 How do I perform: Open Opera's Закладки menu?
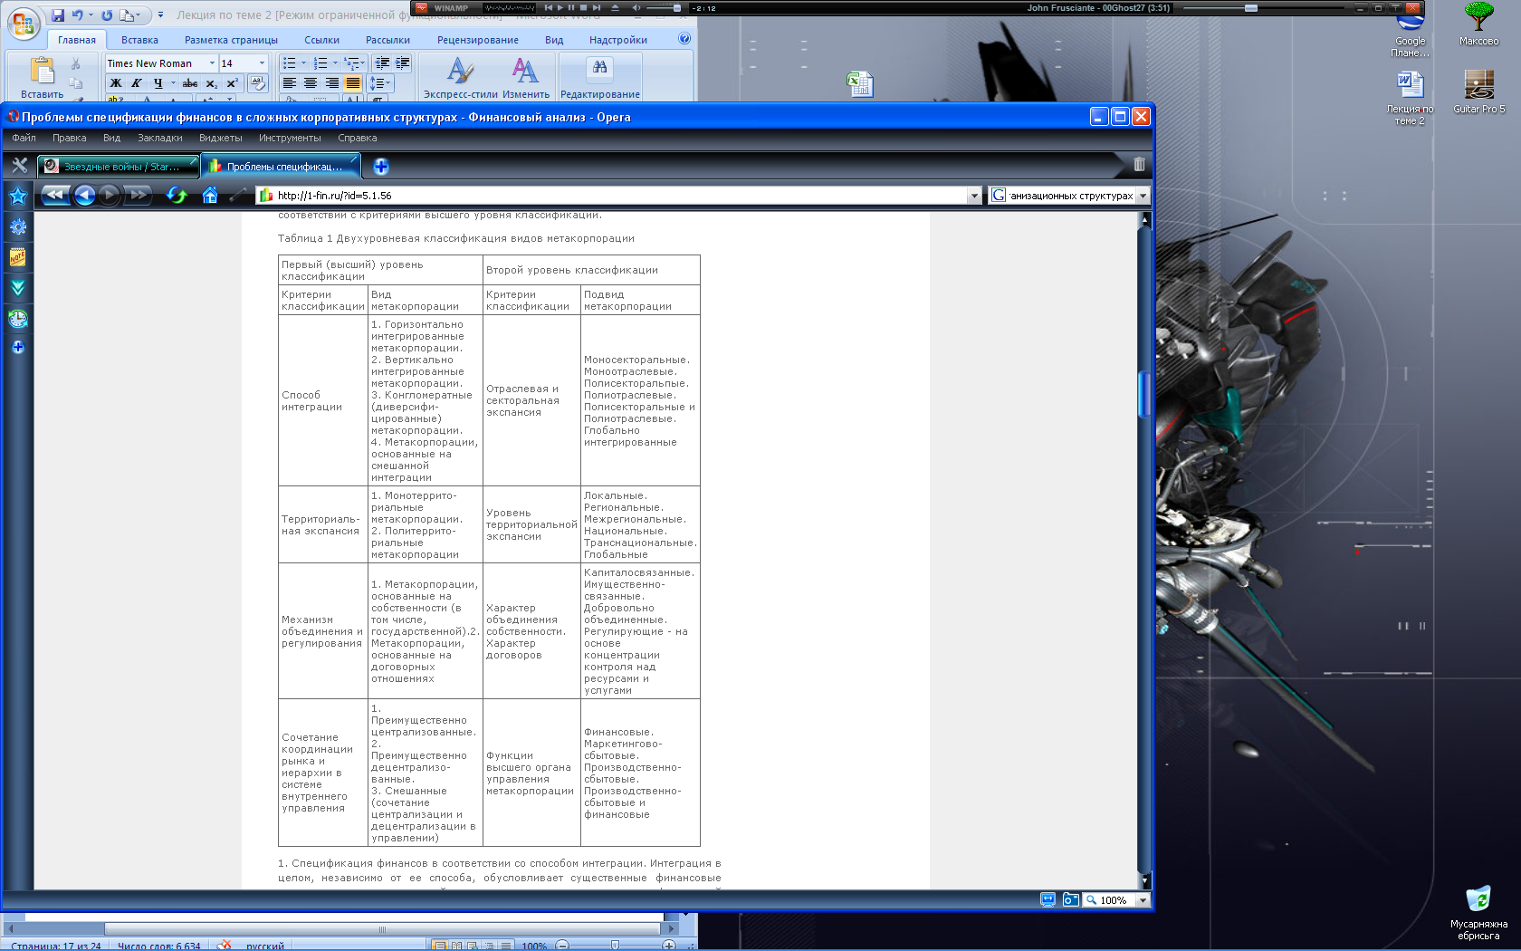coord(160,138)
